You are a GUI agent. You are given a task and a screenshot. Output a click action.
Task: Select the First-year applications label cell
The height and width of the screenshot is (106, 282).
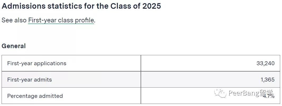pyautogui.click(x=37, y=63)
